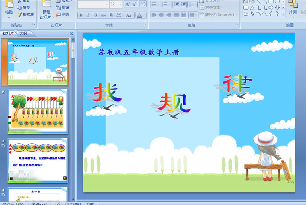This screenshot has width=306, height=205.
Task: Increase font size with grow font icon
Action: 127,4
